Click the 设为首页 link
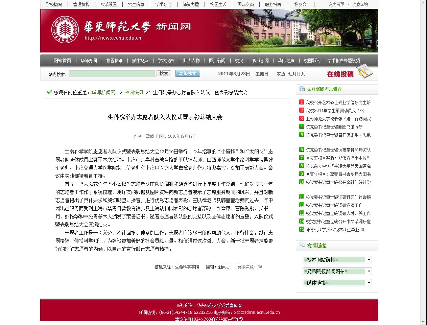Viewport: 427px width, 325px height. click(336, 4)
